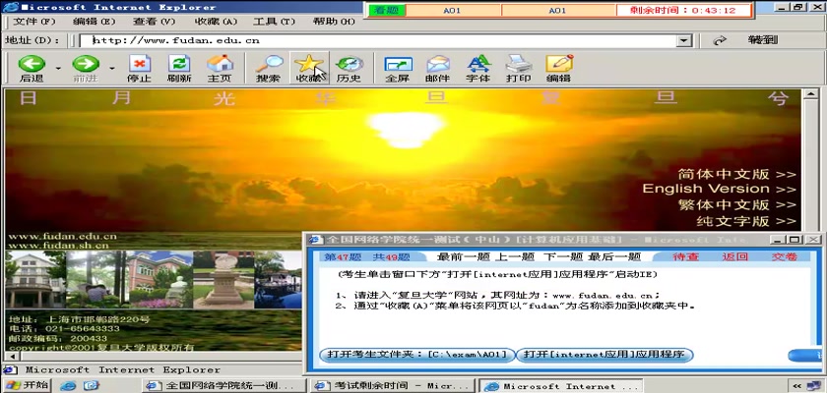This screenshot has height=393, width=827.
Task: Switch to Microsoft Internet taskbar window
Action: 561,386
